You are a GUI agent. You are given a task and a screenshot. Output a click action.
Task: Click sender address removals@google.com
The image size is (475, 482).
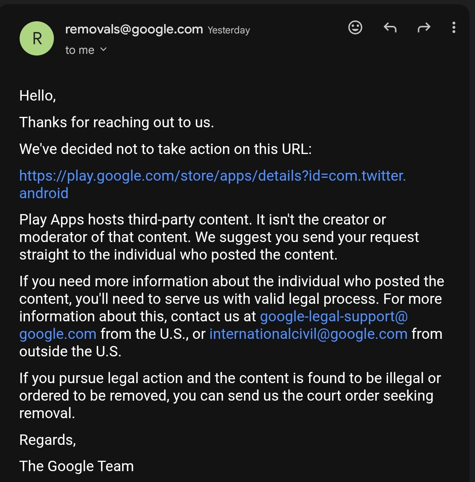click(x=134, y=29)
